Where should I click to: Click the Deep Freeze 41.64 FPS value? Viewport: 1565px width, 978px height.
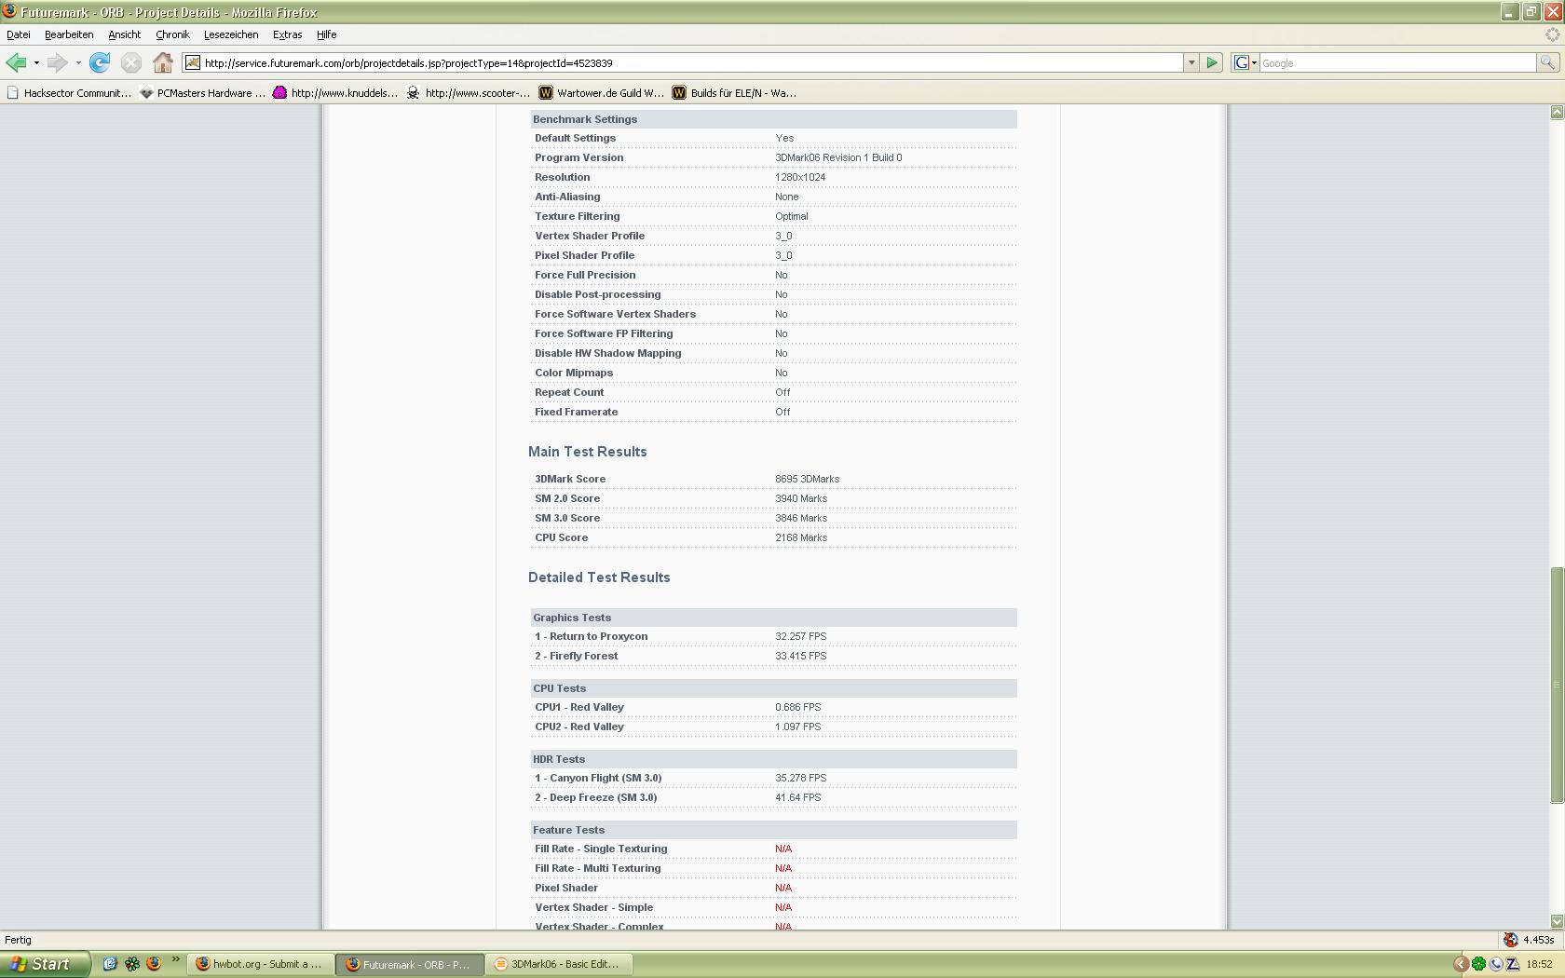[x=797, y=797]
